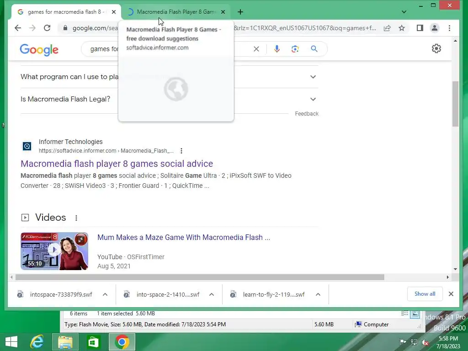
Task: Open downloaded into-space-2-1410 swf file
Action: (162, 295)
